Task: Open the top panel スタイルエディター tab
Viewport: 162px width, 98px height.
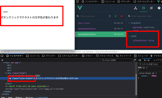Action: (144, 2)
